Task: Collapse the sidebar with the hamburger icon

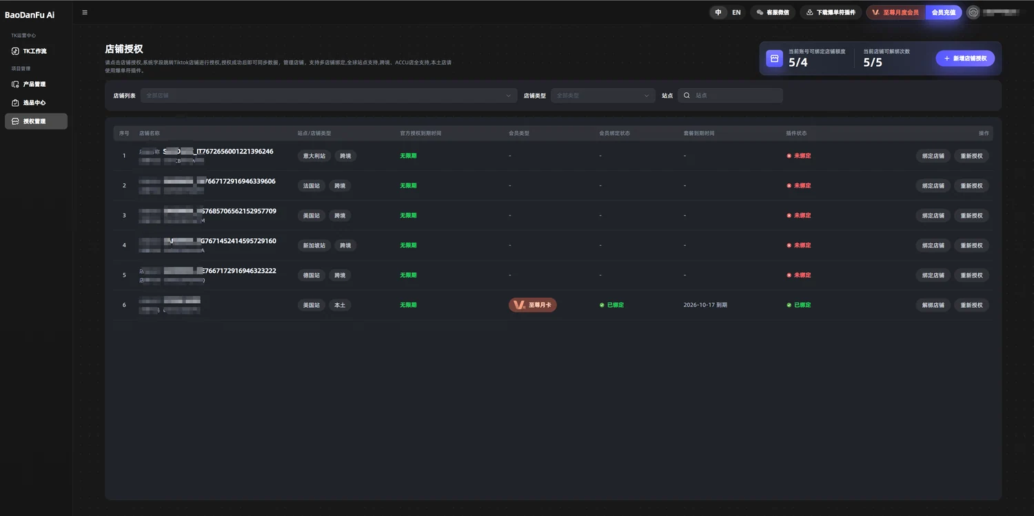Action: (x=85, y=12)
